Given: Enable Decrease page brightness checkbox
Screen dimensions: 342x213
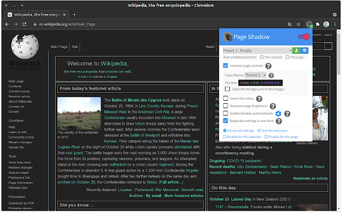Looking at the screenshot, I should [226, 106].
